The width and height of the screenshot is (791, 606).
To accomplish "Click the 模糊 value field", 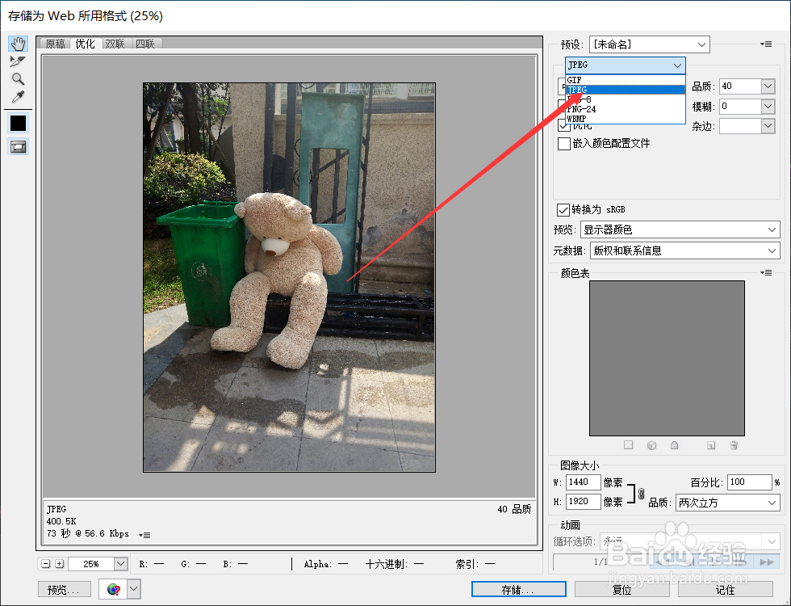I will [740, 107].
